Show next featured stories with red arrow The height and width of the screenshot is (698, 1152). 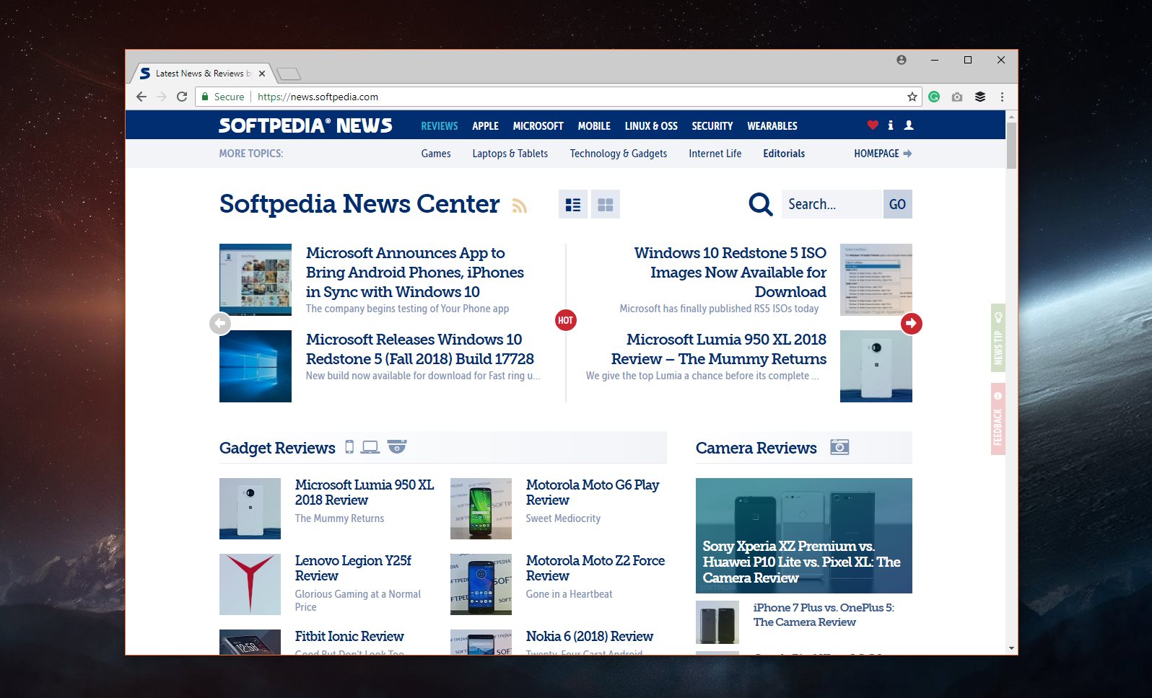coord(911,323)
